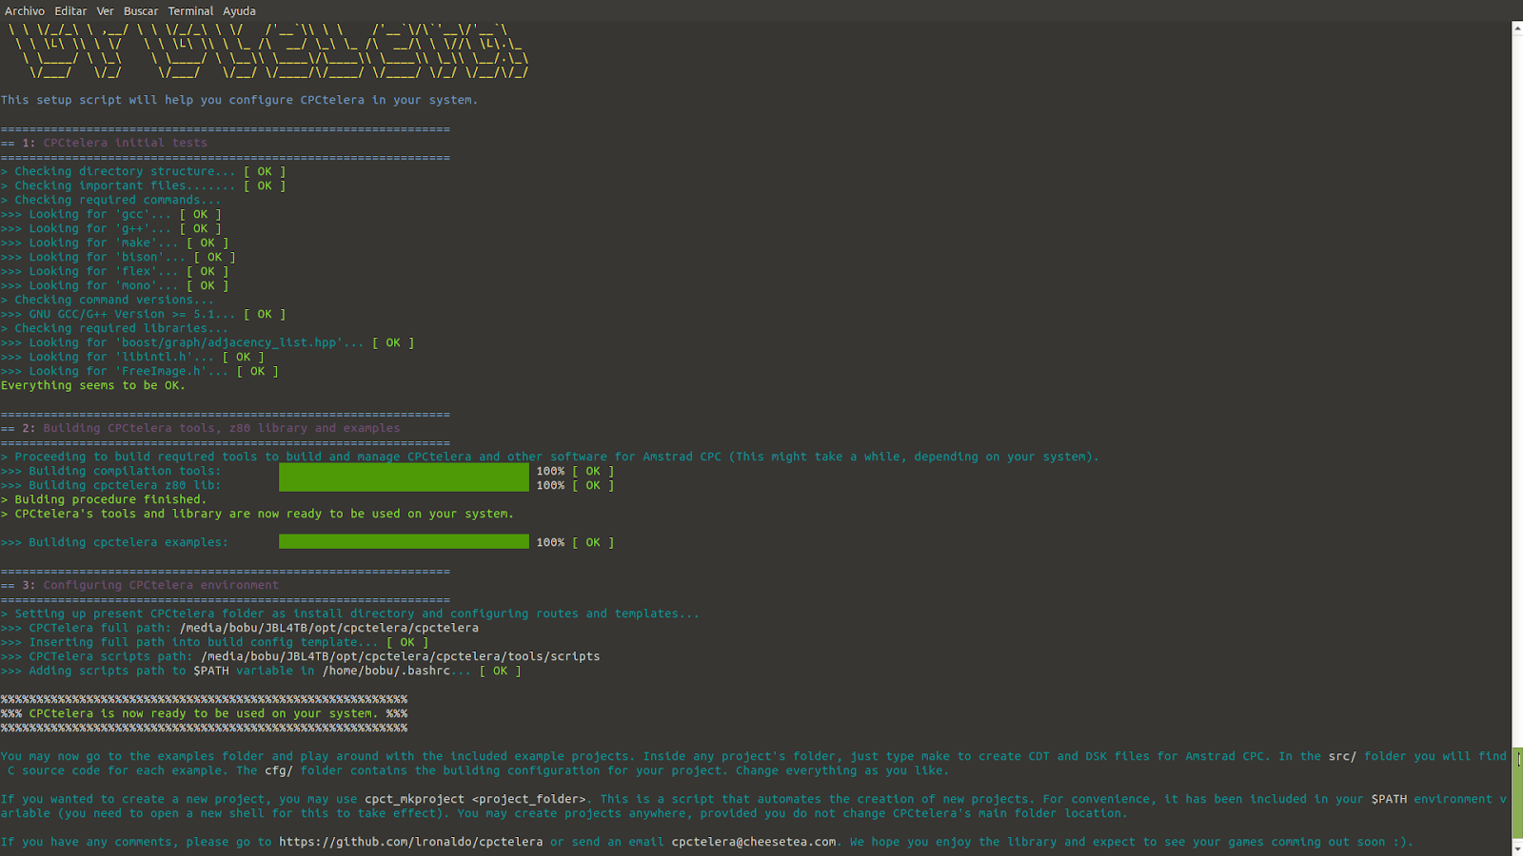This screenshot has height=856, width=1523.
Task: Click 'Building cpctelera examples:' label
Action: click(x=129, y=542)
